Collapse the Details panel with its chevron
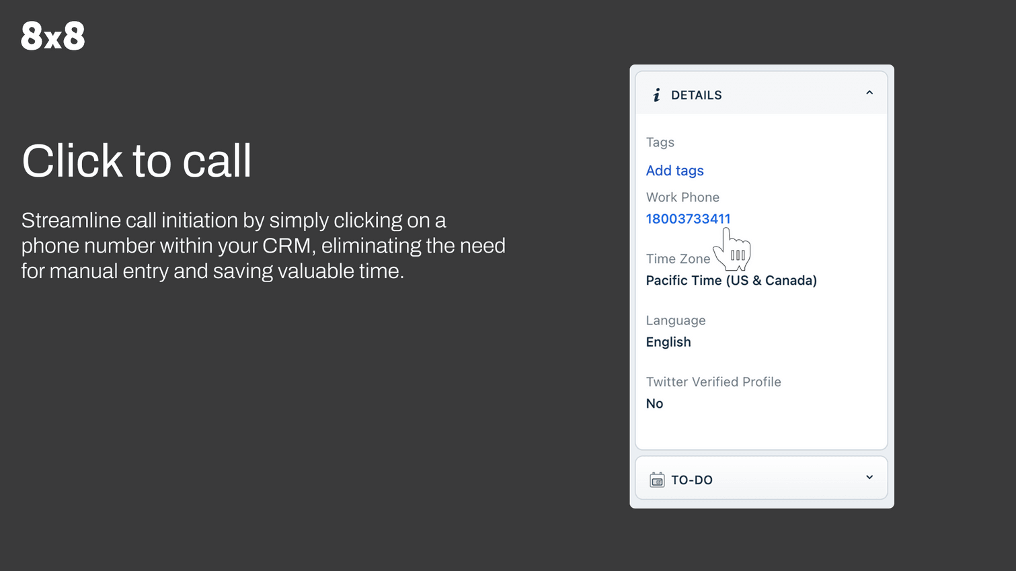1016x571 pixels. 869,93
